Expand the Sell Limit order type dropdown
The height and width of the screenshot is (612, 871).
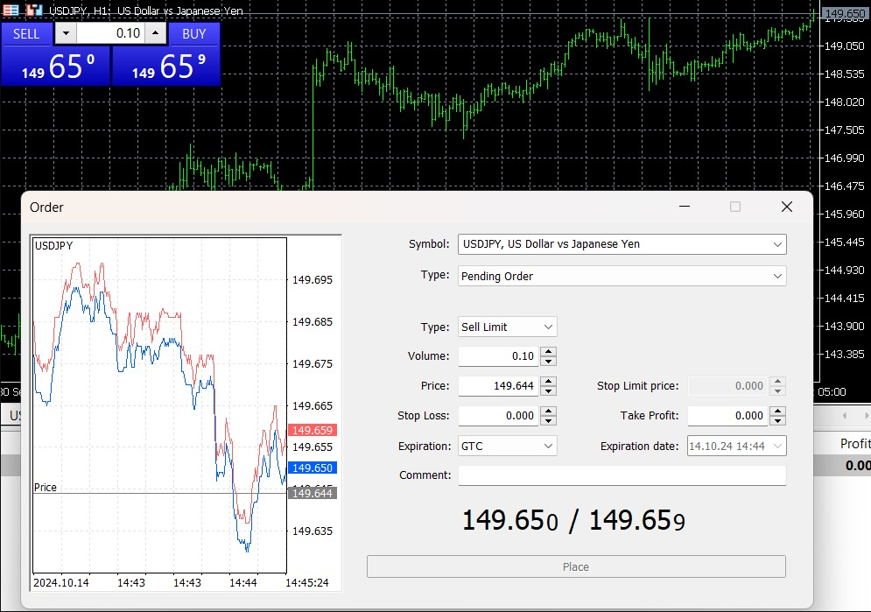pyautogui.click(x=507, y=327)
